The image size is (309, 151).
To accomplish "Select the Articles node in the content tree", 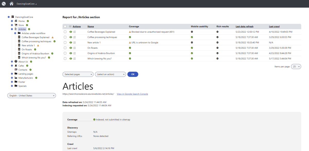I will [23, 29].
